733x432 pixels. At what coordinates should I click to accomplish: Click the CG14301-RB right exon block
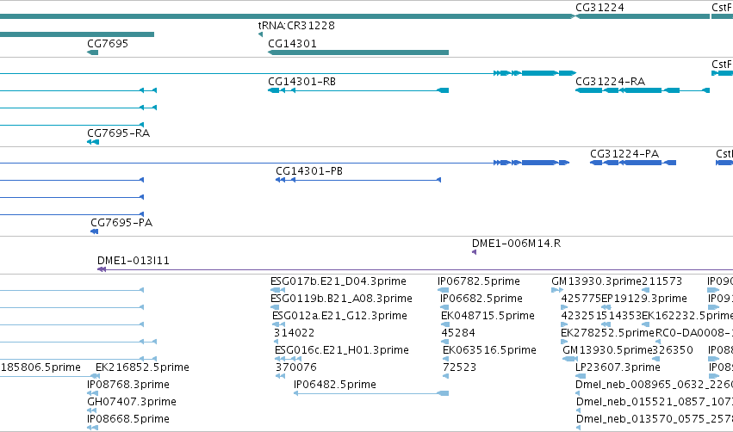[x=443, y=90]
